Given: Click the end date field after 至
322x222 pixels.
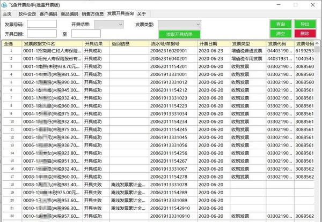Looking at the screenshot, I should [x=86, y=34].
